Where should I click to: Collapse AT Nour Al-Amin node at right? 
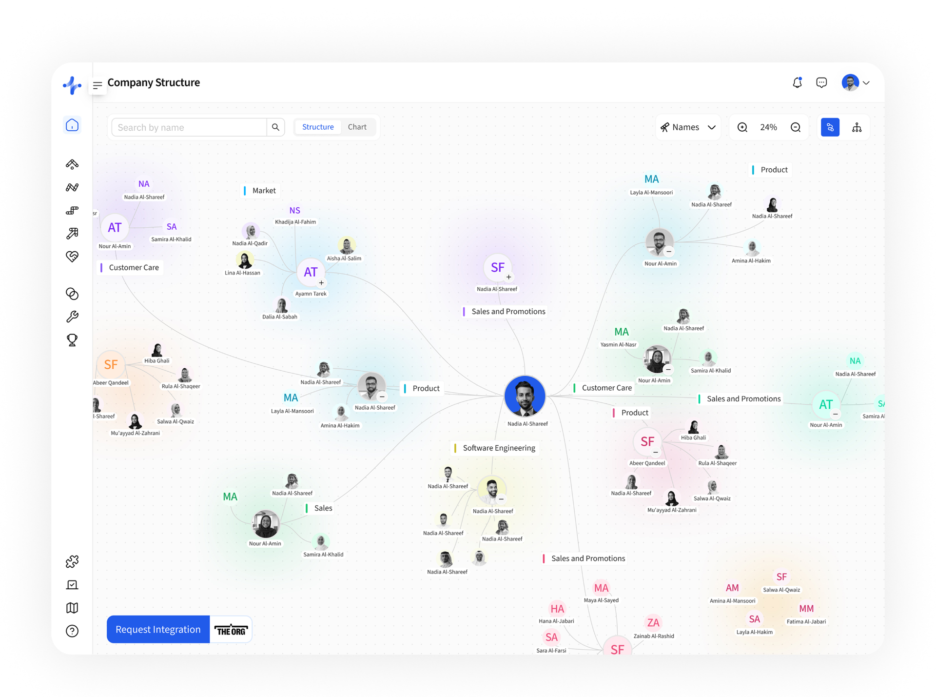pyautogui.click(x=836, y=414)
